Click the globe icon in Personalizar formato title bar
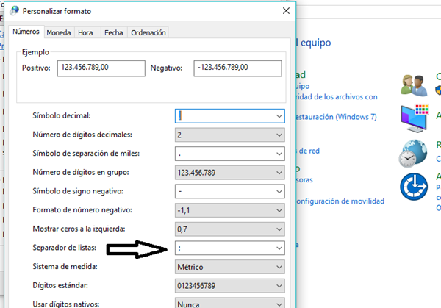Screen dimensions: 441x308 point(15,11)
